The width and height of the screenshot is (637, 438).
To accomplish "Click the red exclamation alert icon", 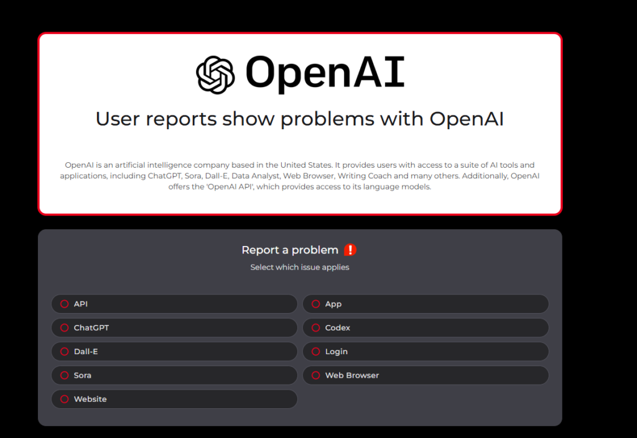I will (350, 250).
